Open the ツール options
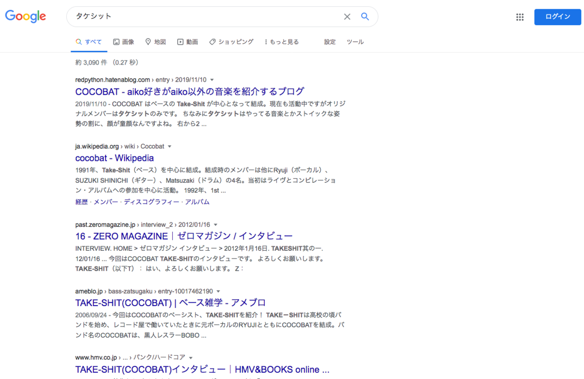Screen dimensions: 584x379 pyautogui.click(x=355, y=42)
